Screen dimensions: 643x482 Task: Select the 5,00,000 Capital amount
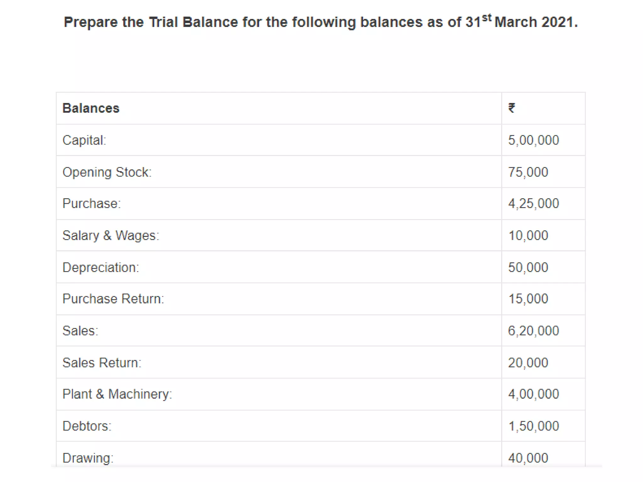point(533,140)
